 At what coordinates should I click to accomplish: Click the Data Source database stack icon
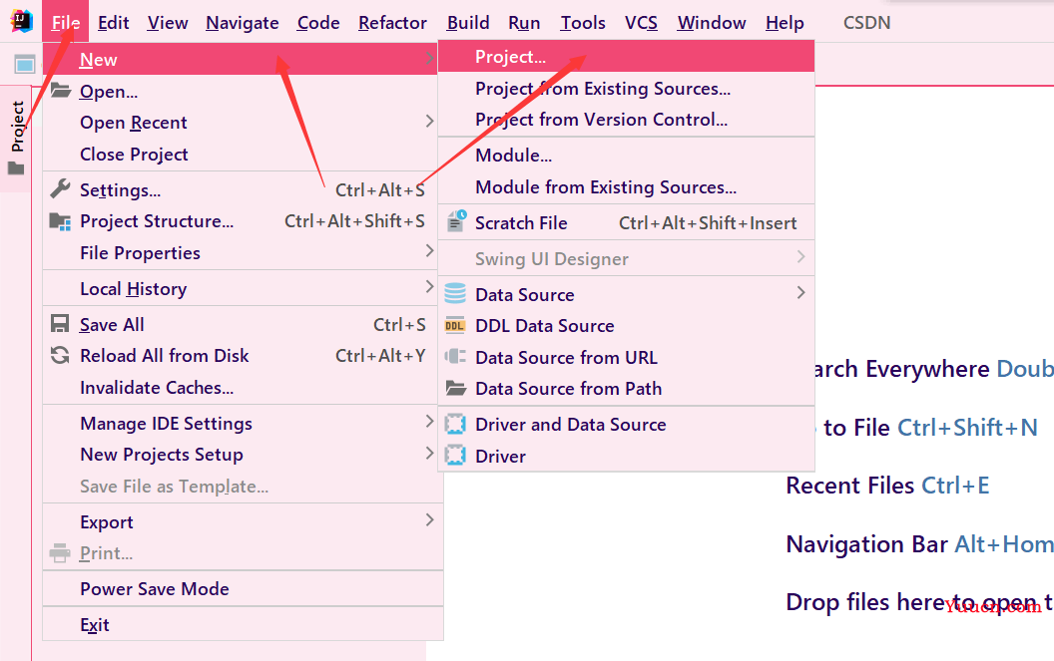click(455, 293)
